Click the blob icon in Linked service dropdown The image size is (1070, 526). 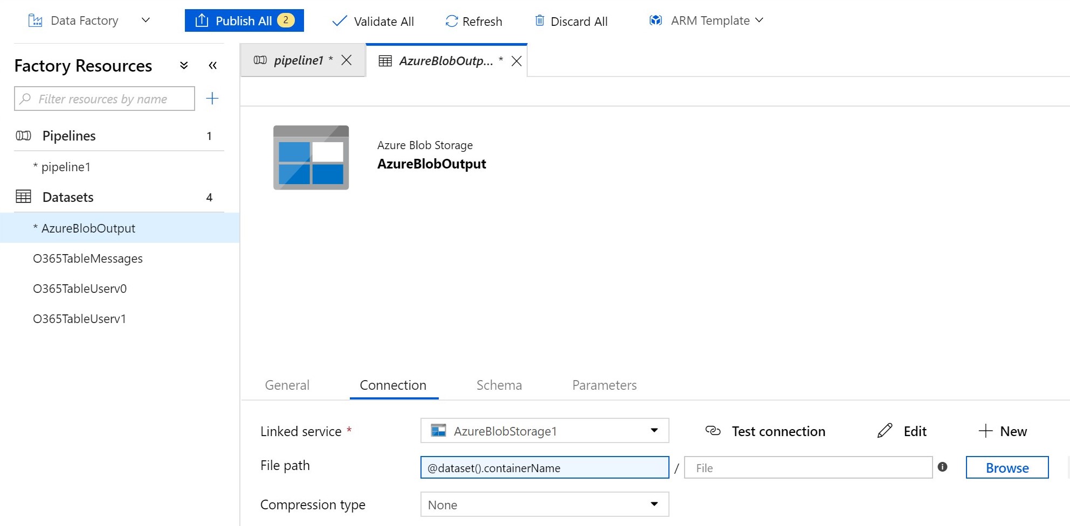(438, 430)
